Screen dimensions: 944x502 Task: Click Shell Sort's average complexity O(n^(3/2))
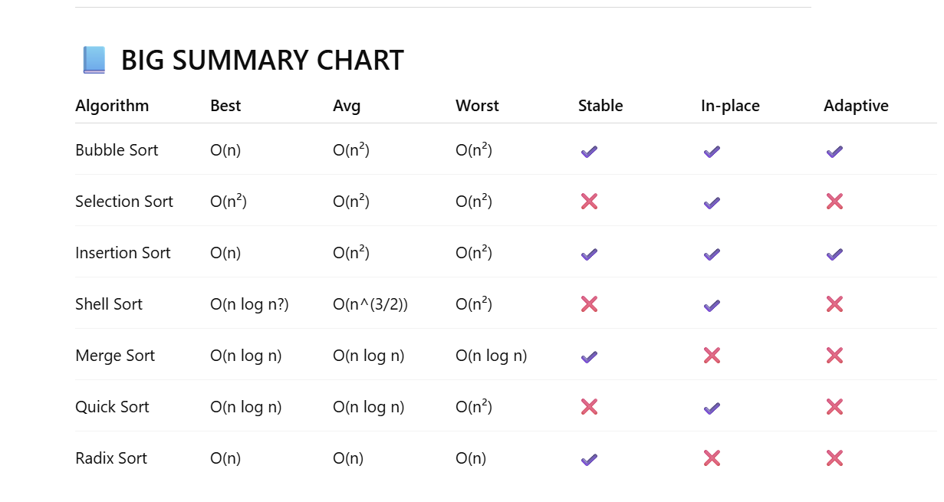(370, 304)
